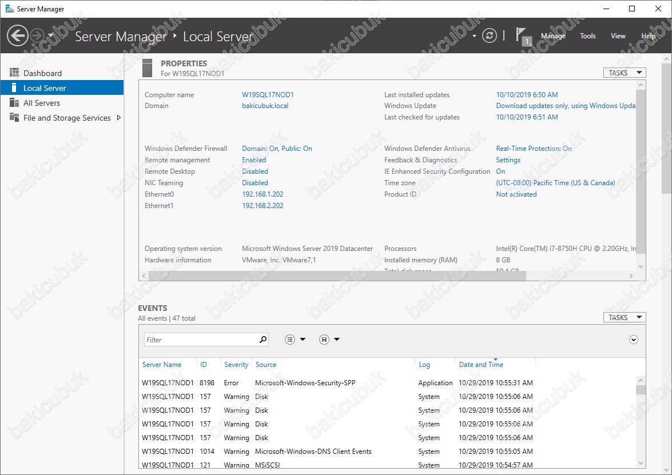Click the events Filter input field
Viewport: 672px width, 475px height.
(201, 340)
